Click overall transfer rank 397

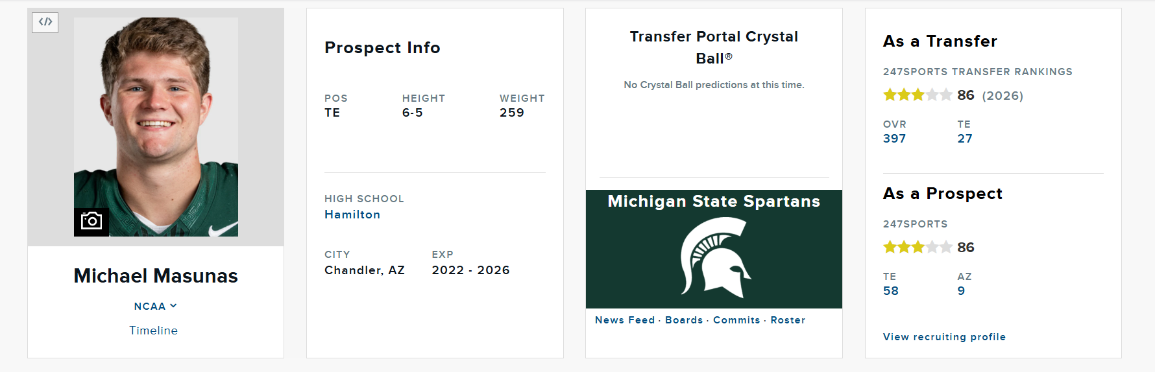coord(894,139)
